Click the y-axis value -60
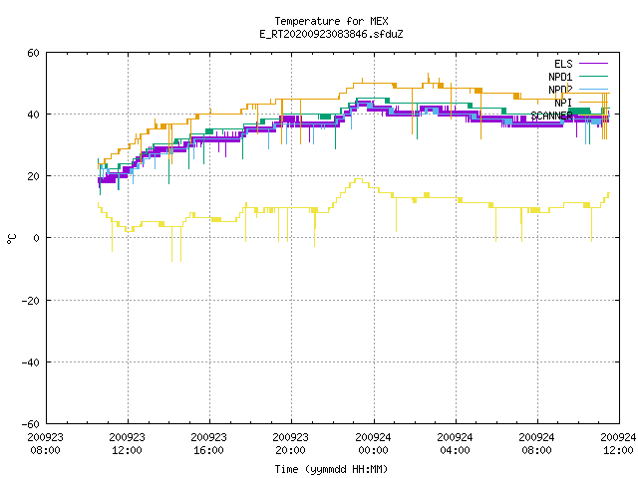 coord(31,424)
